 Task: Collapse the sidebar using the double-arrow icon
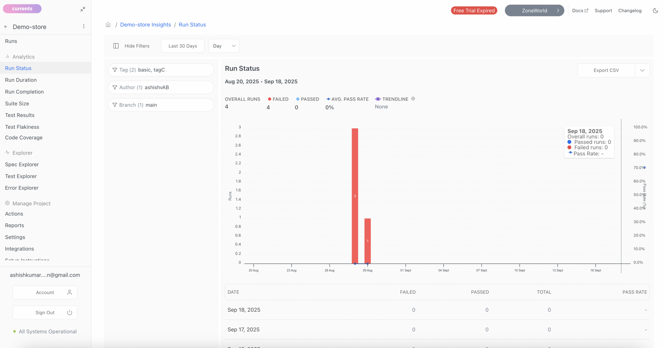pos(82,9)
